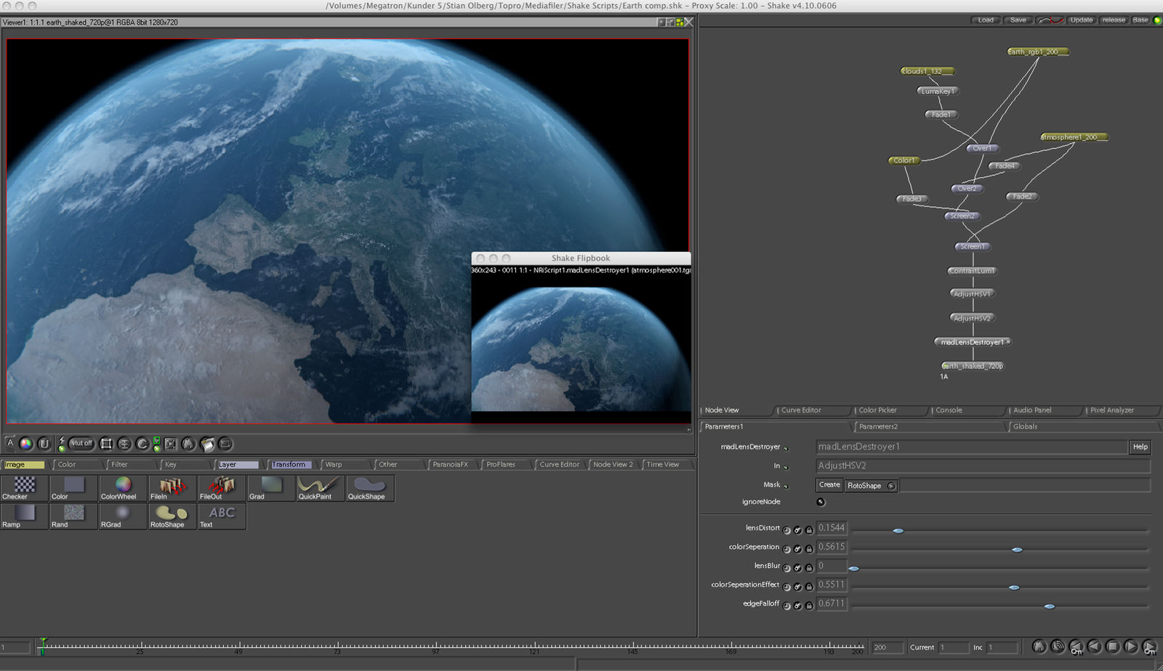Screen dimensions: 1163x671
Task: Select the QuickPaint node icon
Action: coord(321,487)
